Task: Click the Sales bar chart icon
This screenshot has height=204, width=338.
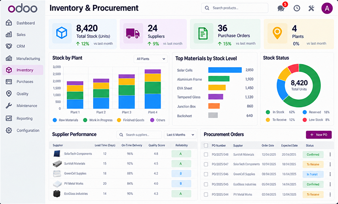Action: pos(9,34)
